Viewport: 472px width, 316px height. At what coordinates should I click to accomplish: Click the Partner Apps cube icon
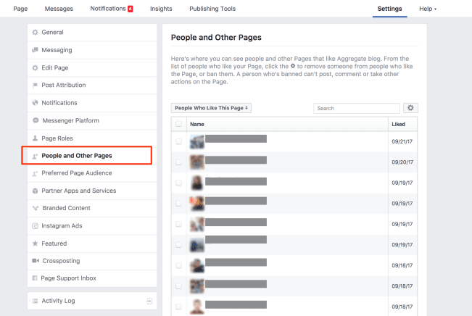coord(36,191)
